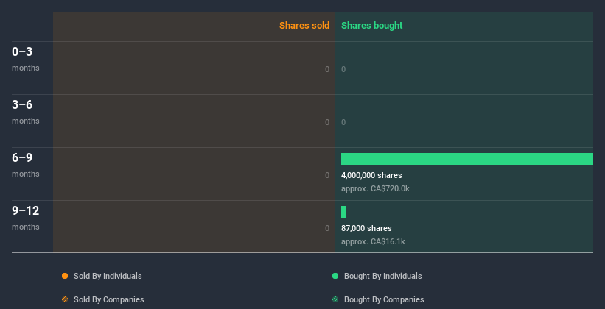Select the 0–3 months row label

point(26,59)
